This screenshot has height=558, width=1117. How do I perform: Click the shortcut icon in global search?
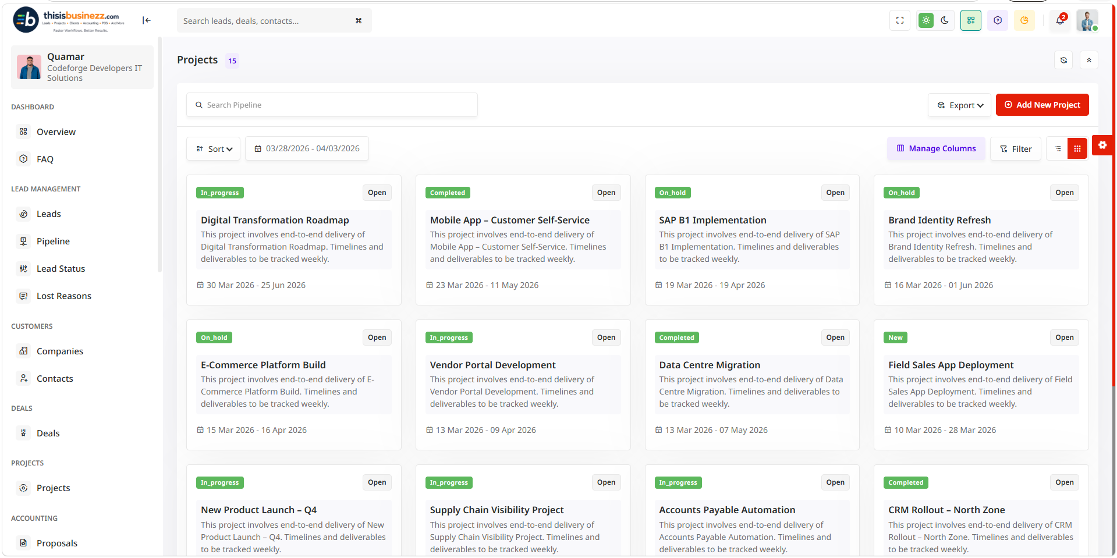tap(359, 20)
